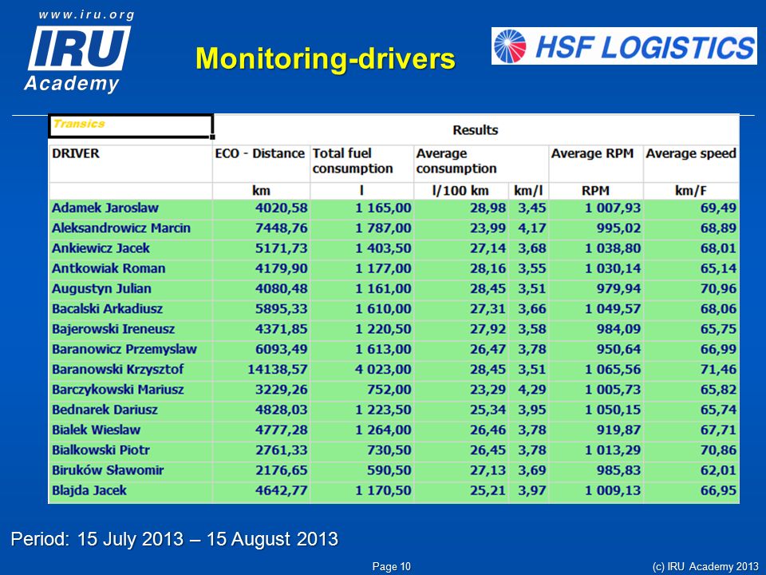
Task: Select driver Bednarek Dariusz
Action: click(x=105, y=410)
